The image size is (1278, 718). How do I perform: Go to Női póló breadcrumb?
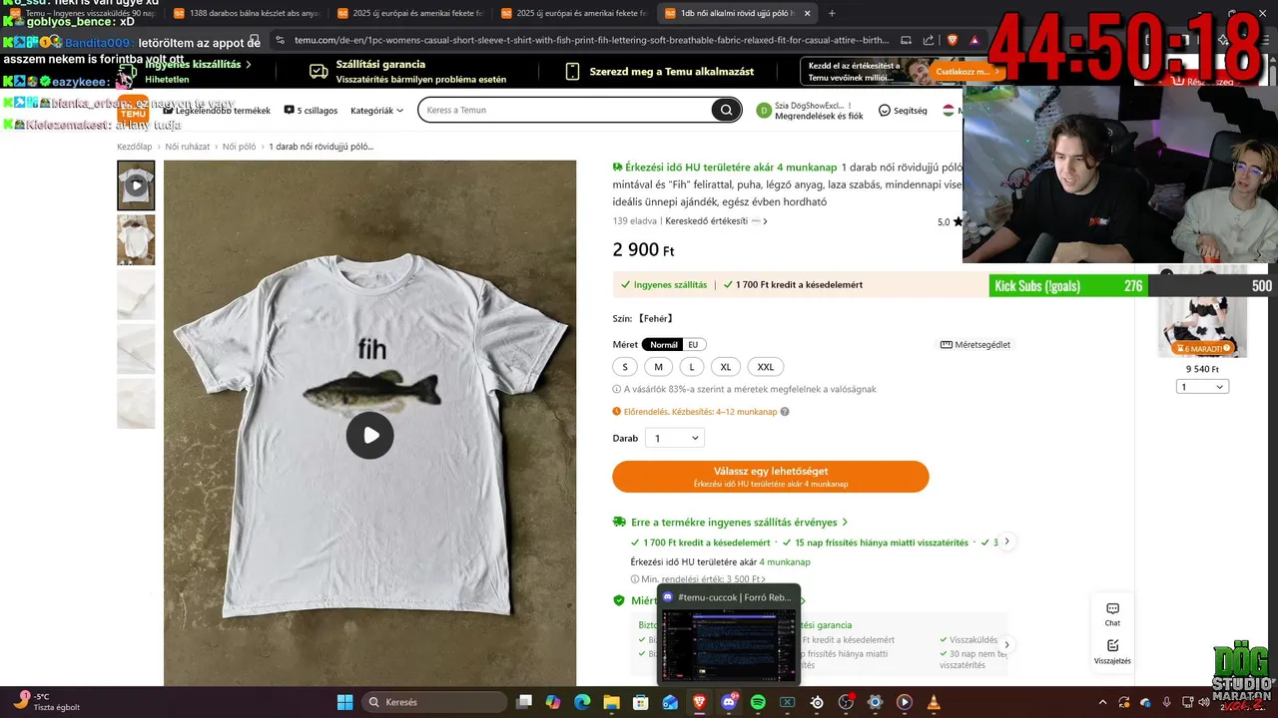pyautogui.click(x=240, y=147)
